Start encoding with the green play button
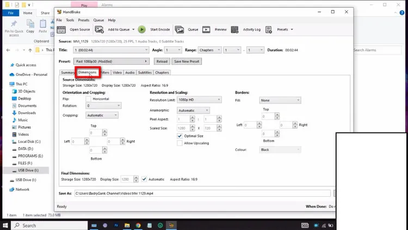 (142, 29)
